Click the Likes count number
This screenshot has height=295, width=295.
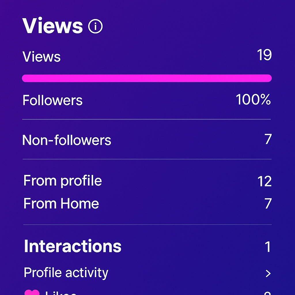pyautogui.click(x=267, y=293)
